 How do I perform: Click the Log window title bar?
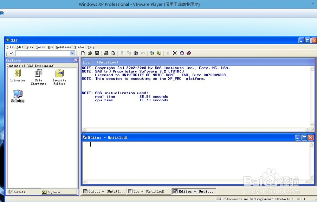198,62
